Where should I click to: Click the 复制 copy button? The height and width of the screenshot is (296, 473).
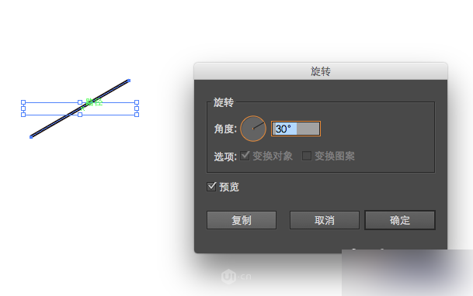coord(242,220)
